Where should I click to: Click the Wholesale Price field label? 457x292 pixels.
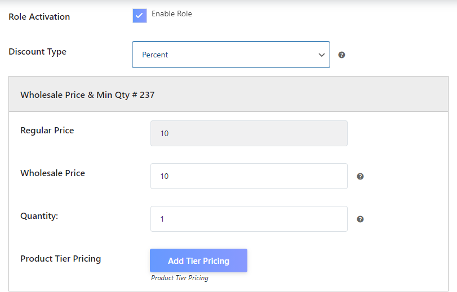pos(52,173)
